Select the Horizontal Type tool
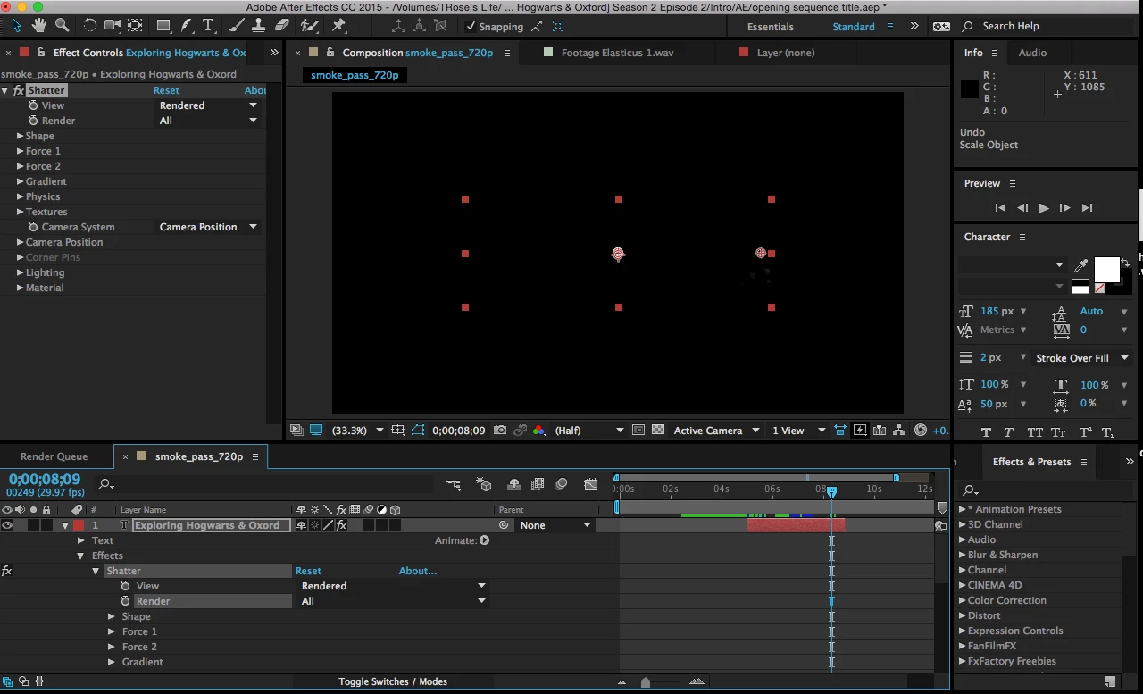This screenshot has height=694, width=1143. [208, 25]
